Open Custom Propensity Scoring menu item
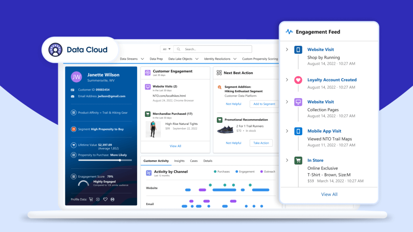This screenshot has width=413, height=232. pos(260,59)
